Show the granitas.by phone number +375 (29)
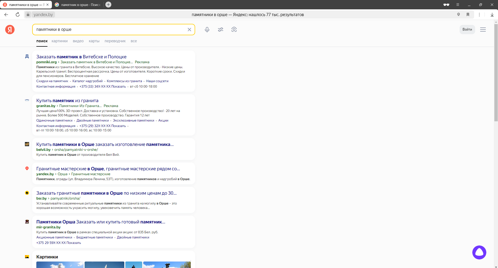This screenshot has width=498, height=268. [x=103, y=126]
